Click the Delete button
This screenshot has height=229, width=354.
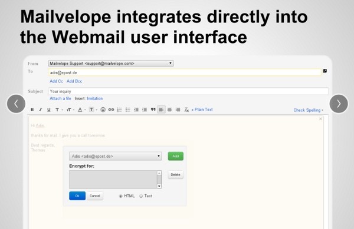coord(175,175)
